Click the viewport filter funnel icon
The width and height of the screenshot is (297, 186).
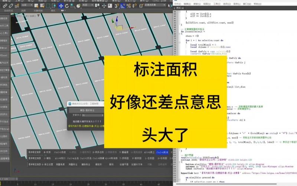[x=39, y=16]
